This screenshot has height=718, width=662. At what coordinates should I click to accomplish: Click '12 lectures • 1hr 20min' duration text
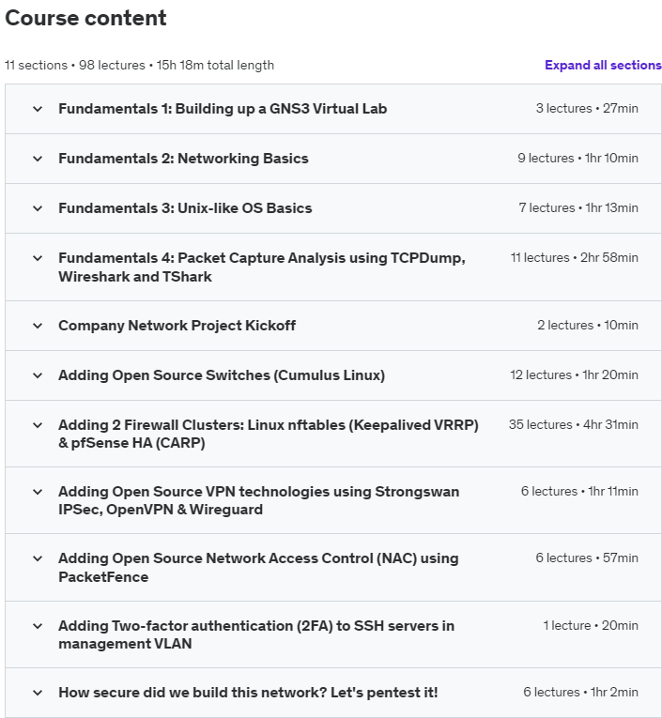(x=574, y=374)
